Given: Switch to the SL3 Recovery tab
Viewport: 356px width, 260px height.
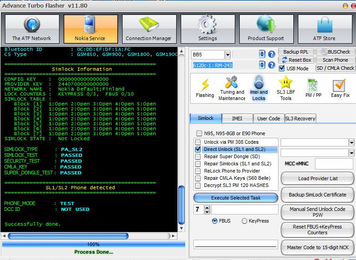Looking at the screenshot, I should pyautogui.click(x=300, y=119).
